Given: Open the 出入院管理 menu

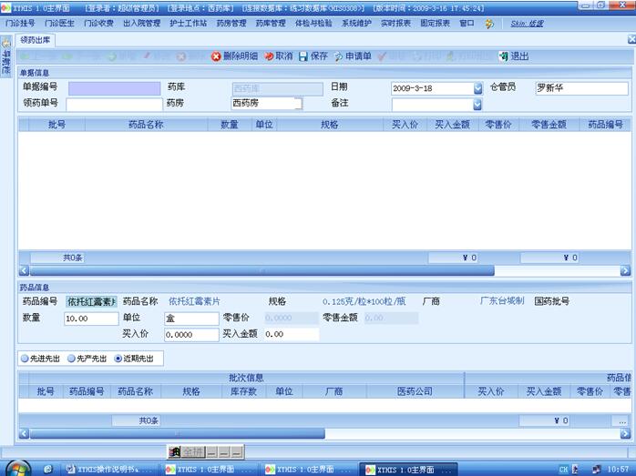Looking at the screenshot, I should (x=142, y=23).
